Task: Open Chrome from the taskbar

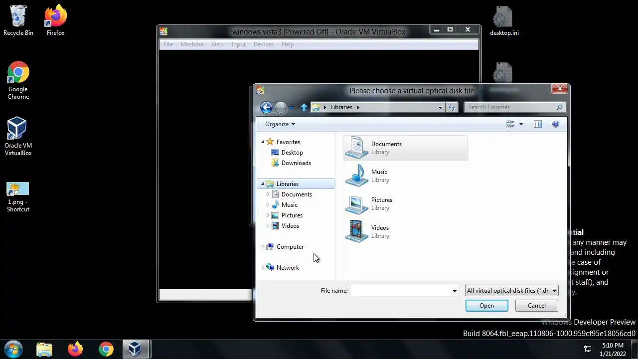Action: click(x=106, y=349)
